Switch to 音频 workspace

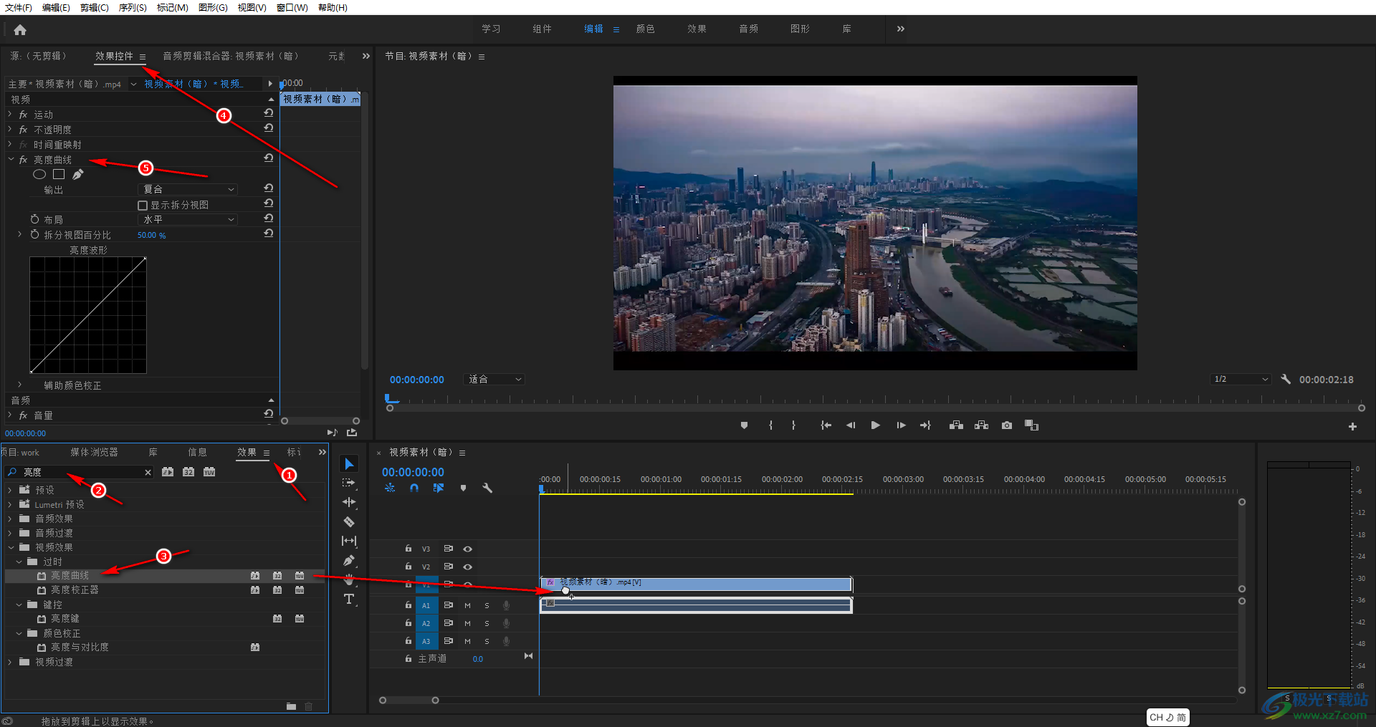[748, 29]
